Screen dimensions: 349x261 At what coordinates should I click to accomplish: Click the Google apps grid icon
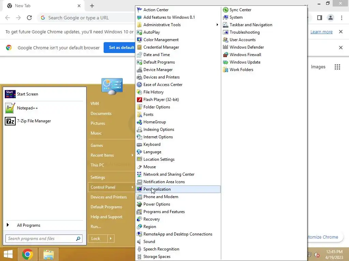tap(337, 67)
